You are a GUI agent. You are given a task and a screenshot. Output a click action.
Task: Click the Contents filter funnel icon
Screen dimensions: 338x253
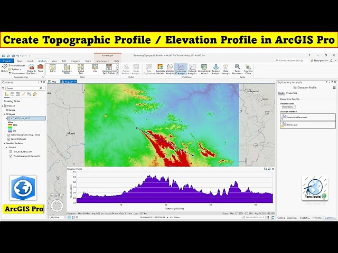(x=3, y=88)
